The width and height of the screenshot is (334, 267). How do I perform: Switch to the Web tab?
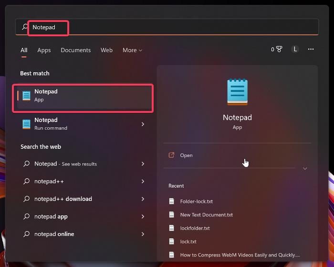click(106, 50)
